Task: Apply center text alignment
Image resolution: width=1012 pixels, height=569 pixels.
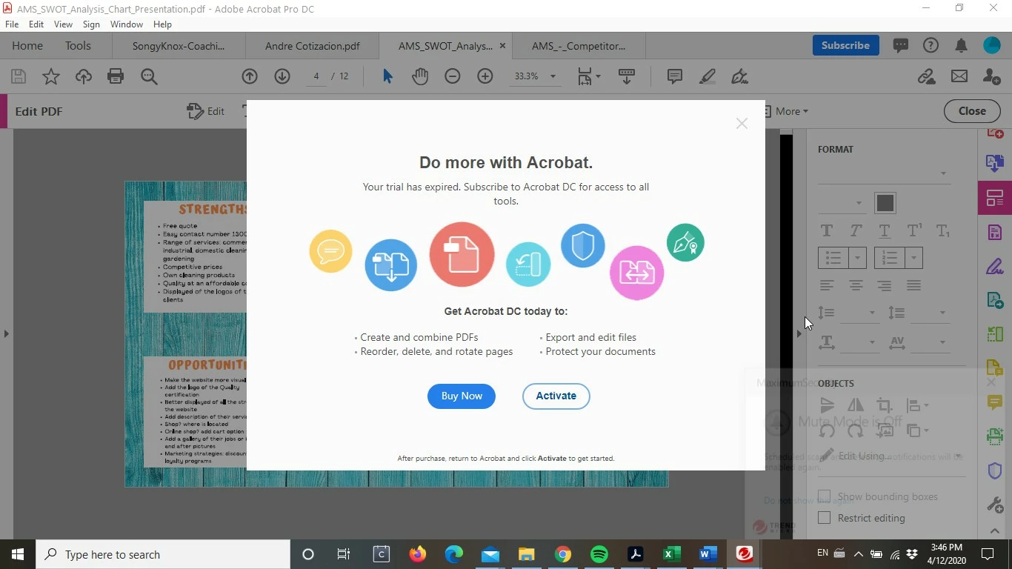Action: [856, 285]
